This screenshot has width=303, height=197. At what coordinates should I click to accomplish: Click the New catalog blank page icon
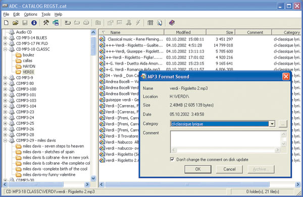(6, 23)
